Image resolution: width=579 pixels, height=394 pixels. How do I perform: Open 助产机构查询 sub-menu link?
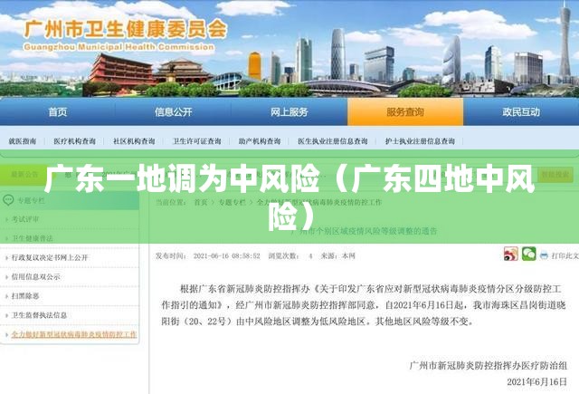click(260, 141)
